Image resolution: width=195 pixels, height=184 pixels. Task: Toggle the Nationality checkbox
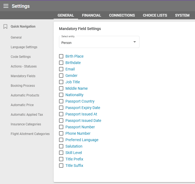pyautogui.click(x=61, y=95)
